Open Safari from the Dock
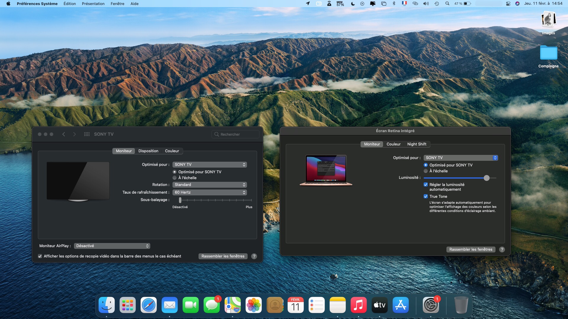The width and height of the screenshot is (568, 319). [x=149, y=305]
